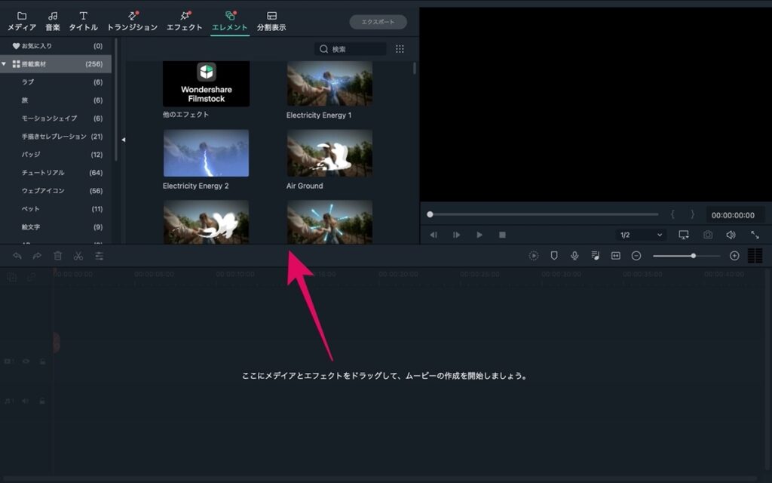This screenshot has width=772, height=483.
Task: Record voiceover with microphone icon
Action: pyautogui.click(x=574, y=256)
